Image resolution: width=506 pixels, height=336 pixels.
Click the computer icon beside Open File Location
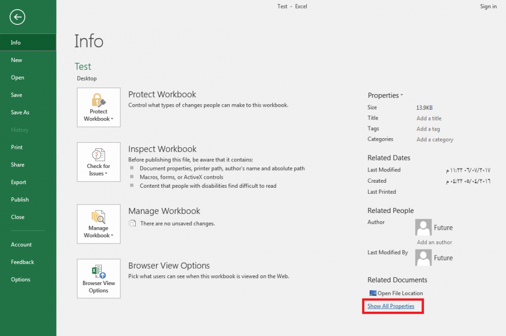pyautogui.click(x=373, y=293)
